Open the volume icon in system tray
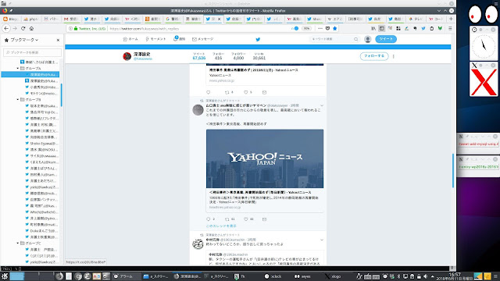 [425, 276]
